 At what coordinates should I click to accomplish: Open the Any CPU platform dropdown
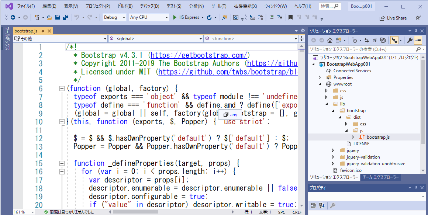click(x=167, y=17)
